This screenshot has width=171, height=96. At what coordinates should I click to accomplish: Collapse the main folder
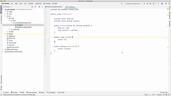(7, 18)
